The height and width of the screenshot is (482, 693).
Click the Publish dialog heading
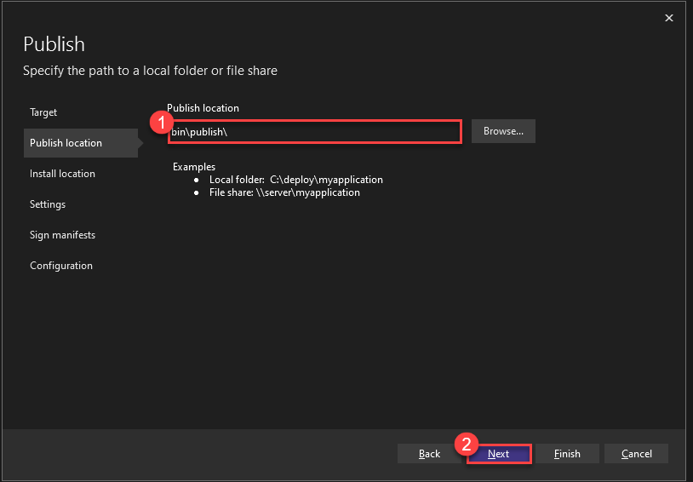coord(54,44)
